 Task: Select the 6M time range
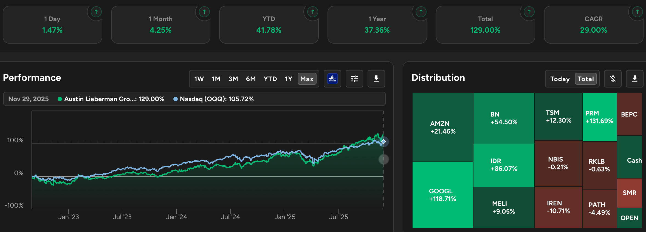(x=251, y=79)
